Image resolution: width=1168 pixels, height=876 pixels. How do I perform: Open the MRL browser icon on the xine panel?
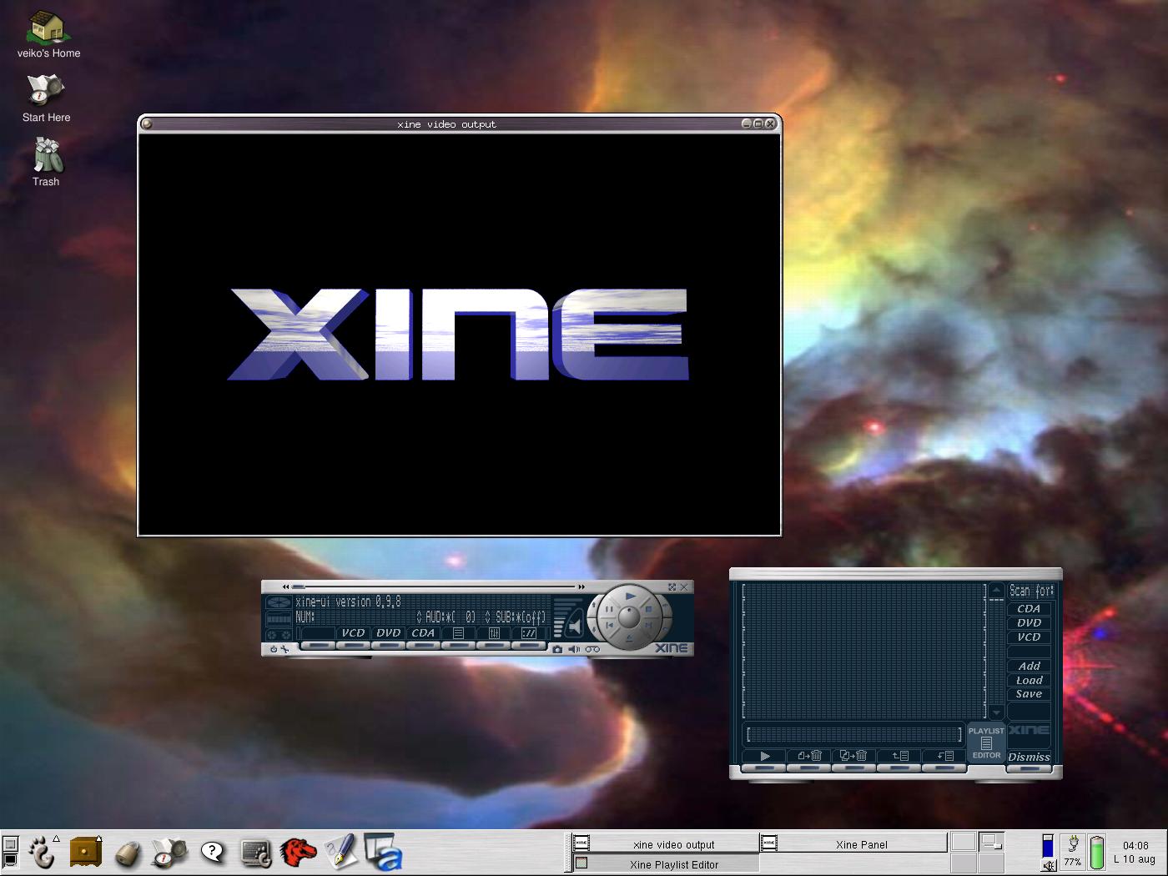click(x=529, y=633)
